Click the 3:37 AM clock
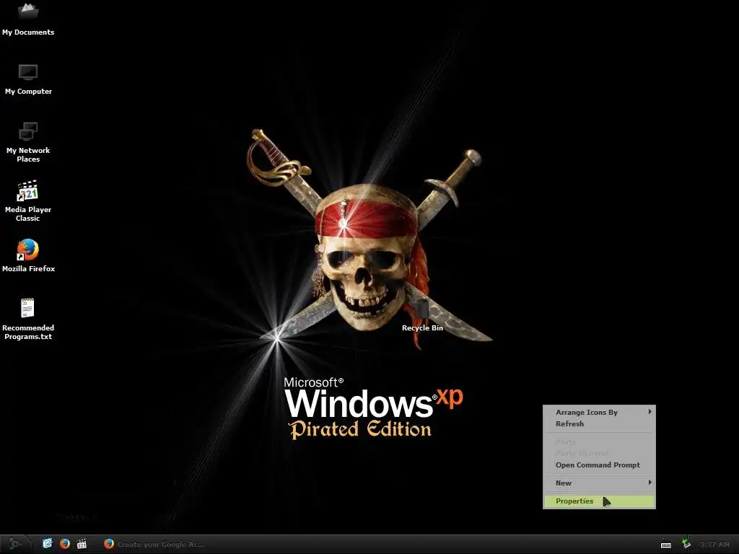This screenshot has width=739, height=554. (x=714, y=545)
